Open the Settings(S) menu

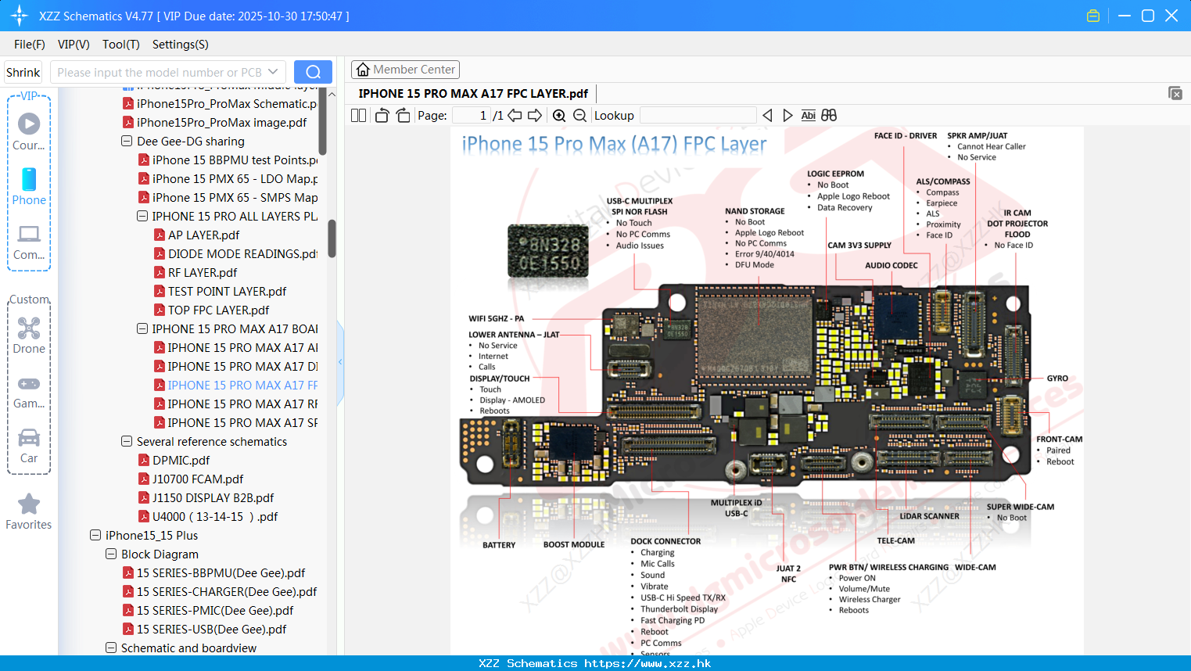181,45
